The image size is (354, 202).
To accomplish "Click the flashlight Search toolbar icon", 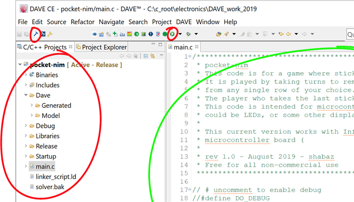I will click(x=226, y=34).
